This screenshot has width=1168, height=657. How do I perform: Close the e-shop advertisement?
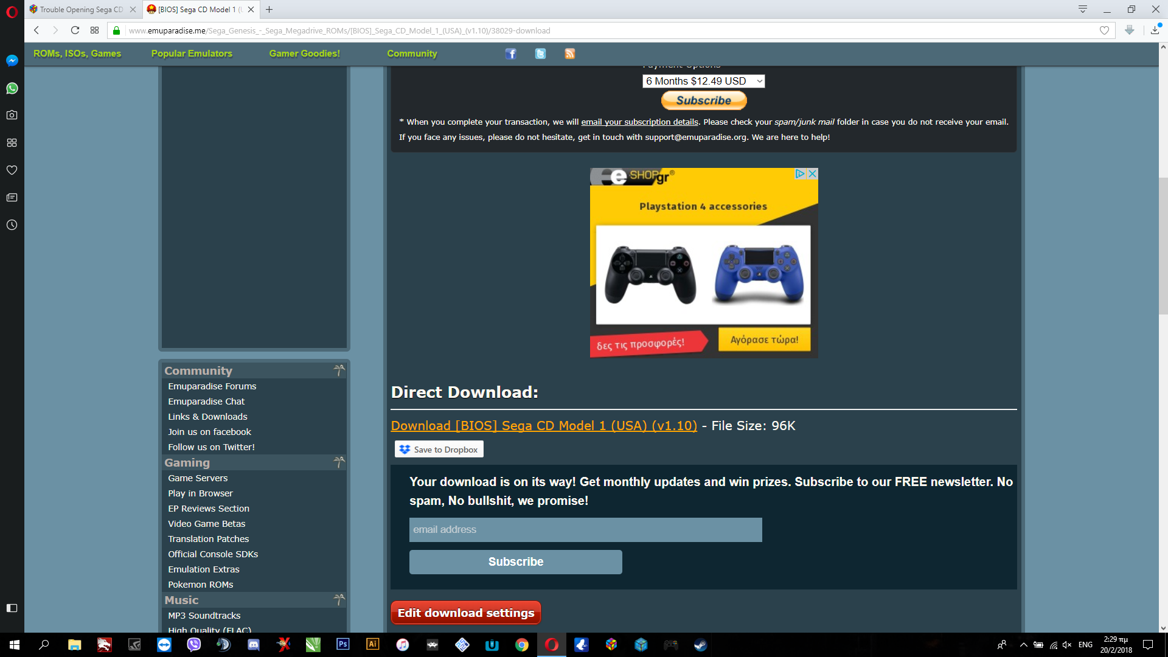(812, 174)
